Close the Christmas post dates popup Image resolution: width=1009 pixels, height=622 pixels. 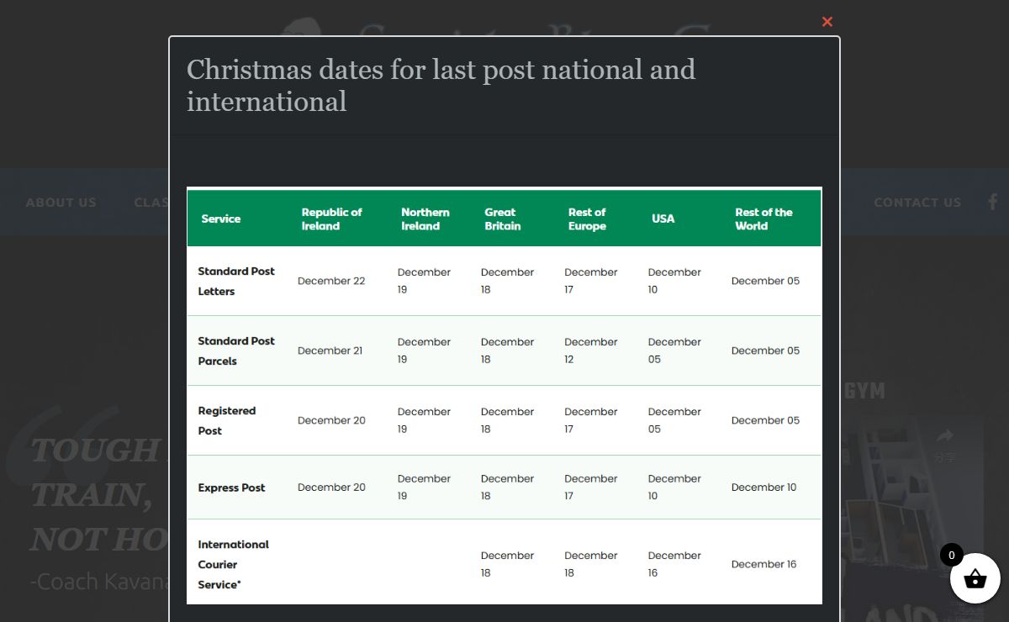tap(827, 22)
